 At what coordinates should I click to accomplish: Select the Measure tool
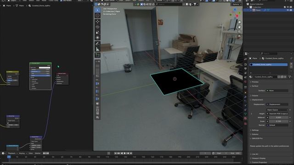97,49
